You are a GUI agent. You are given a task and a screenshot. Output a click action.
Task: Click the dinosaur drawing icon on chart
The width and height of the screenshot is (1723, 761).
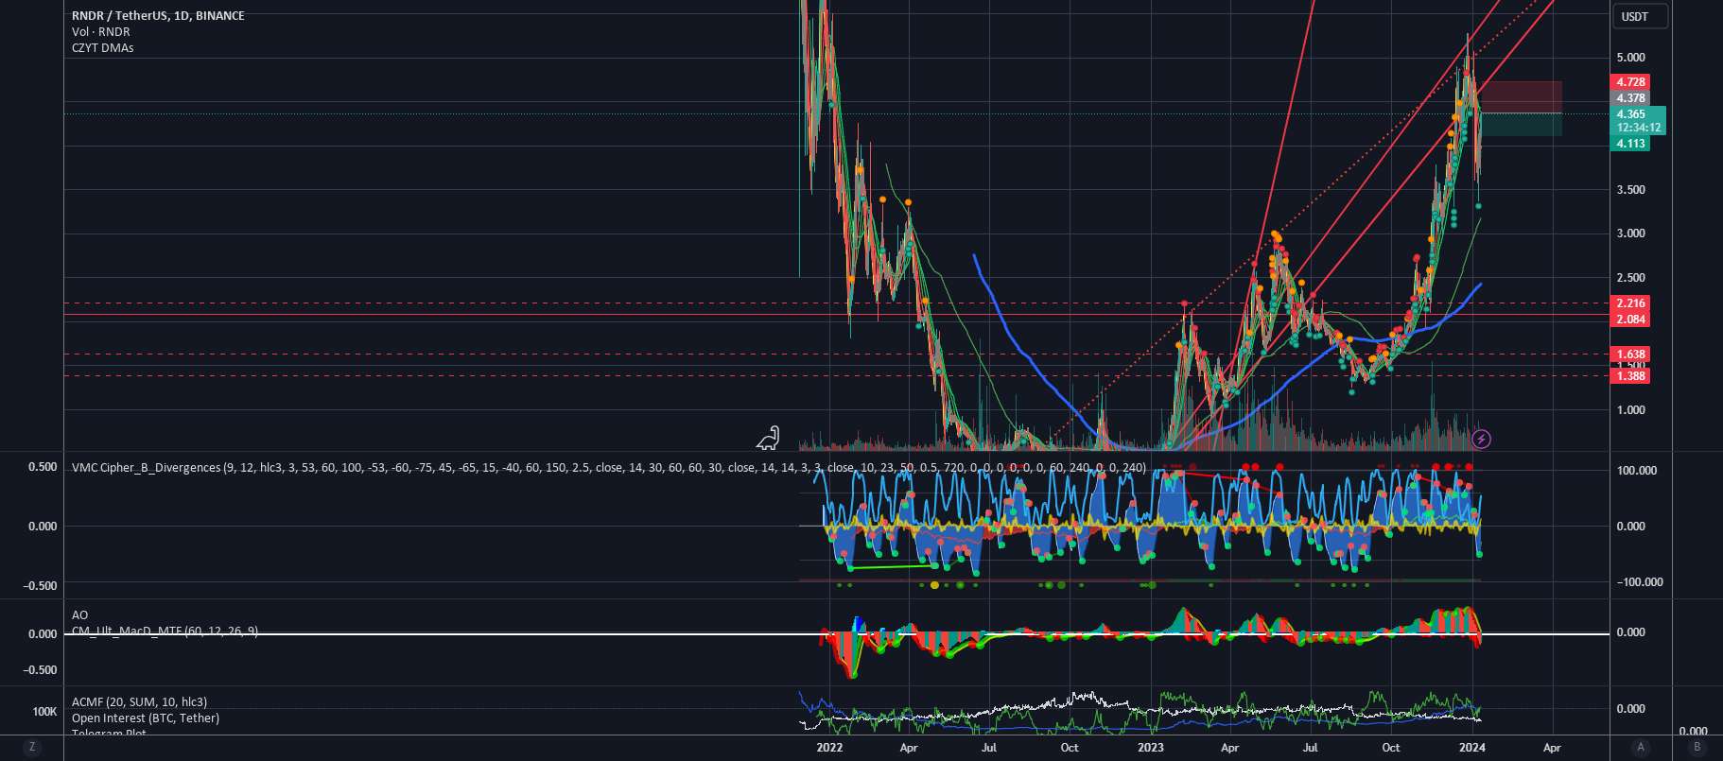click(x=769, y=438)
